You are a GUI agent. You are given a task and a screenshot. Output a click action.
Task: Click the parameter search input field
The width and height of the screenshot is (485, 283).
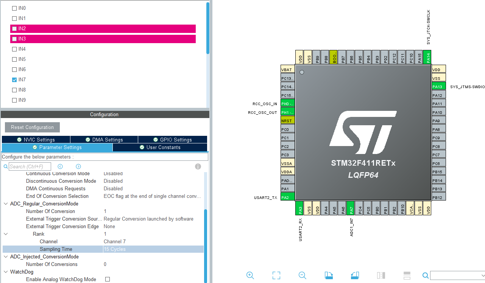(x=30, y=166)
